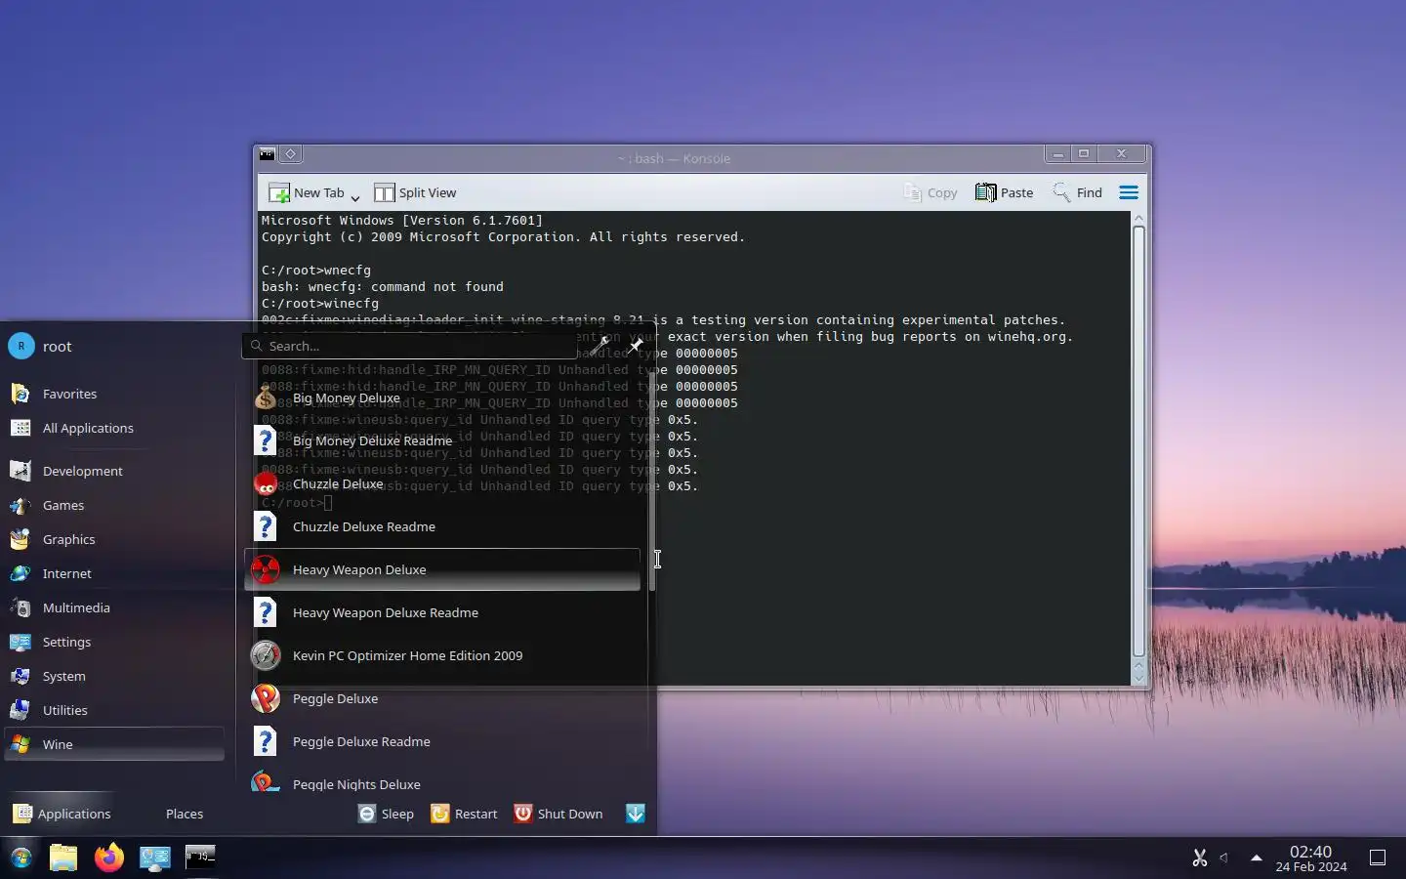Click the show desktop button

click(x=1378, y=858)
